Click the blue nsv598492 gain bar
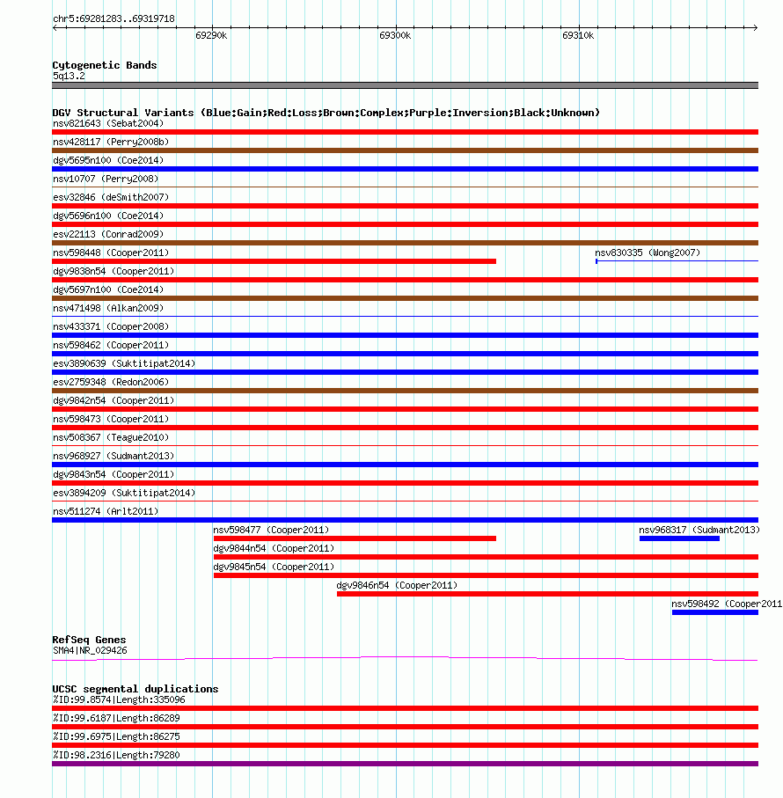 (x=715, y=612)
